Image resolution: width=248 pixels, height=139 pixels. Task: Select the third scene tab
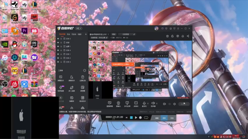[x=74, y=34]
